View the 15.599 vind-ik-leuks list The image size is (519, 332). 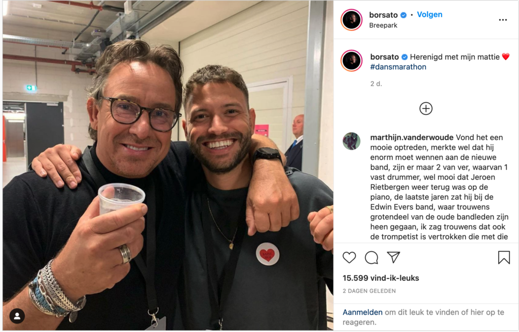point(381,278)
